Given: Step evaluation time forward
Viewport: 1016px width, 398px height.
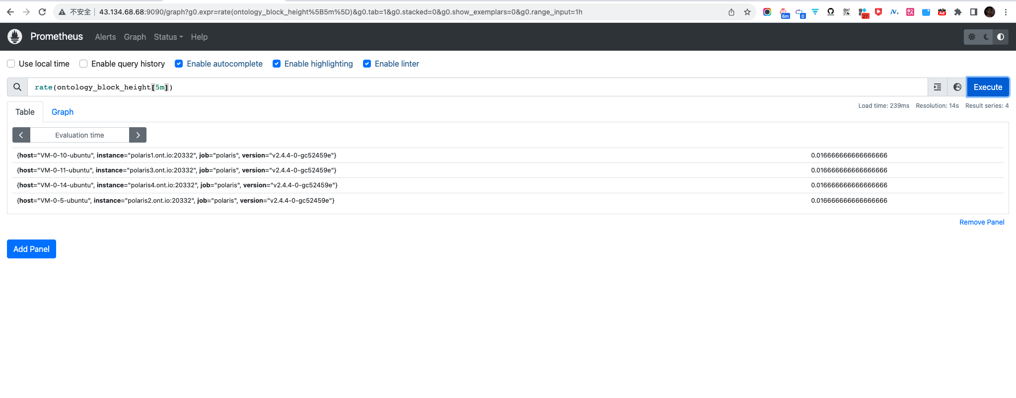Looking at the screenshot, I should (x=138, y=135).
